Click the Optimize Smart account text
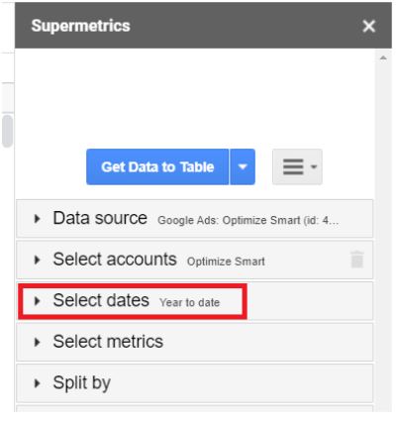The width and height of the screenshot is (398, 422). click(x=226, y=262)
